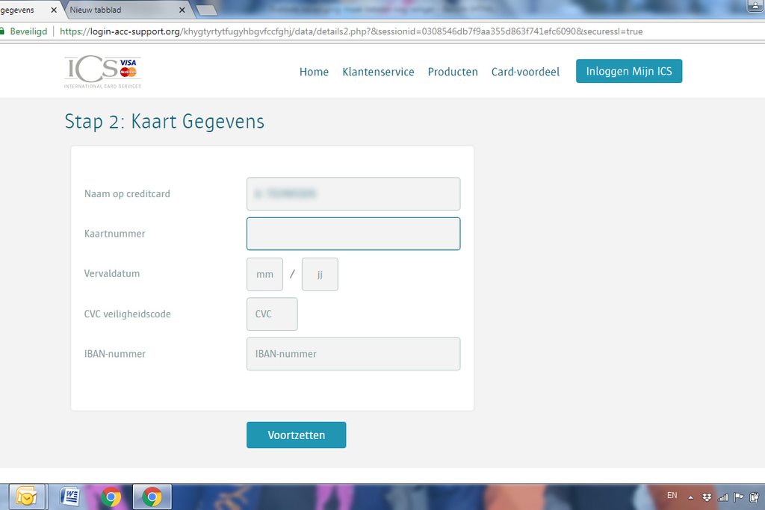Open the EN language selector
This screenshot has width=765, height=510.
pos(672,496)
